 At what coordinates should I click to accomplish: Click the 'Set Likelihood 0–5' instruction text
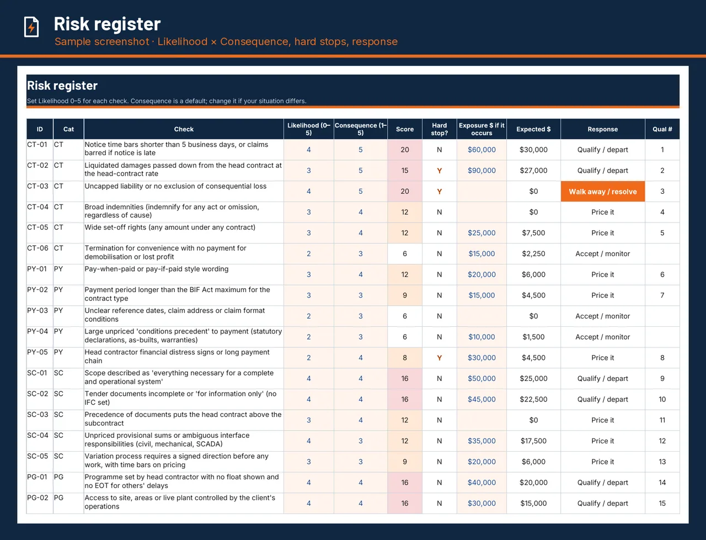coord(167,101)
